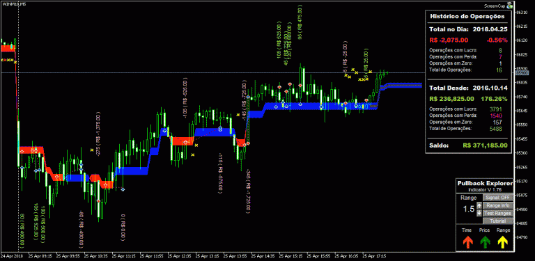The width and height of the screenshot is (535, 261).
Task: Click the R$ -2,075.00 daily total
Action: (449, 40)
